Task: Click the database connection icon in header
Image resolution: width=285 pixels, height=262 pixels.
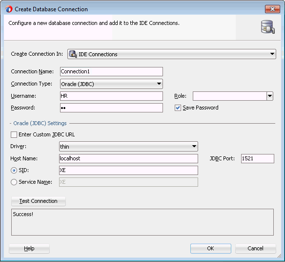Action: [x=268, y=27]
